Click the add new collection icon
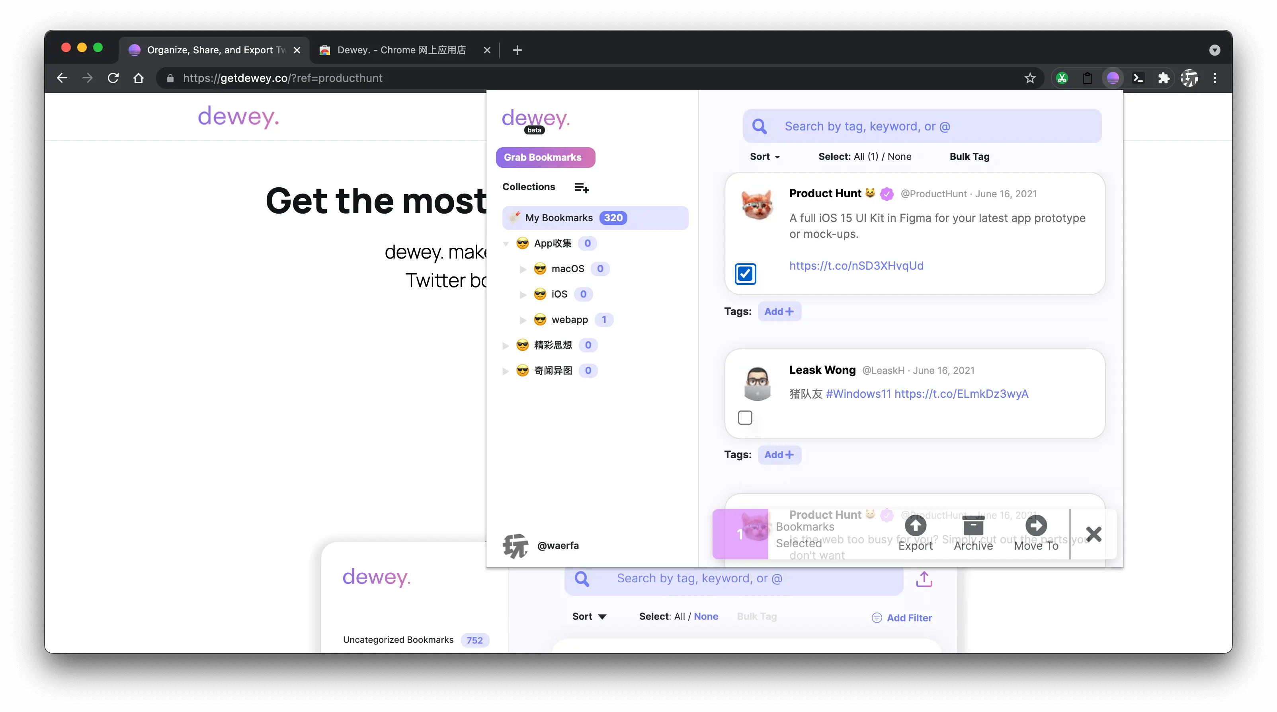The image size is (1277, 712). click(x=581, y=188)
